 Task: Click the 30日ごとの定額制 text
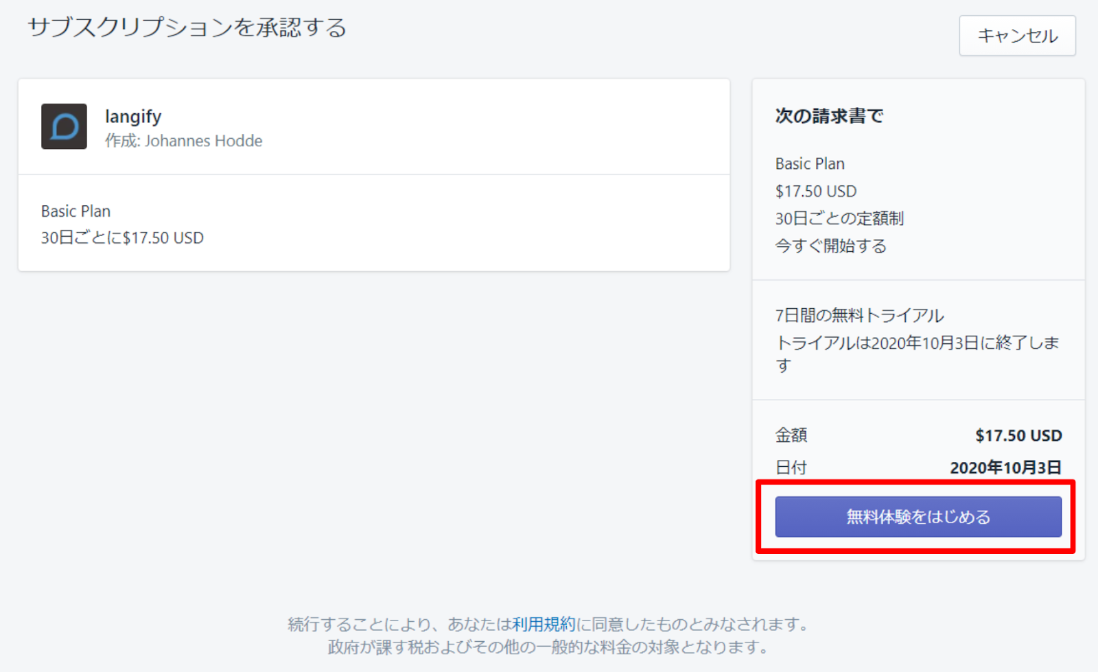pos(839,218)
